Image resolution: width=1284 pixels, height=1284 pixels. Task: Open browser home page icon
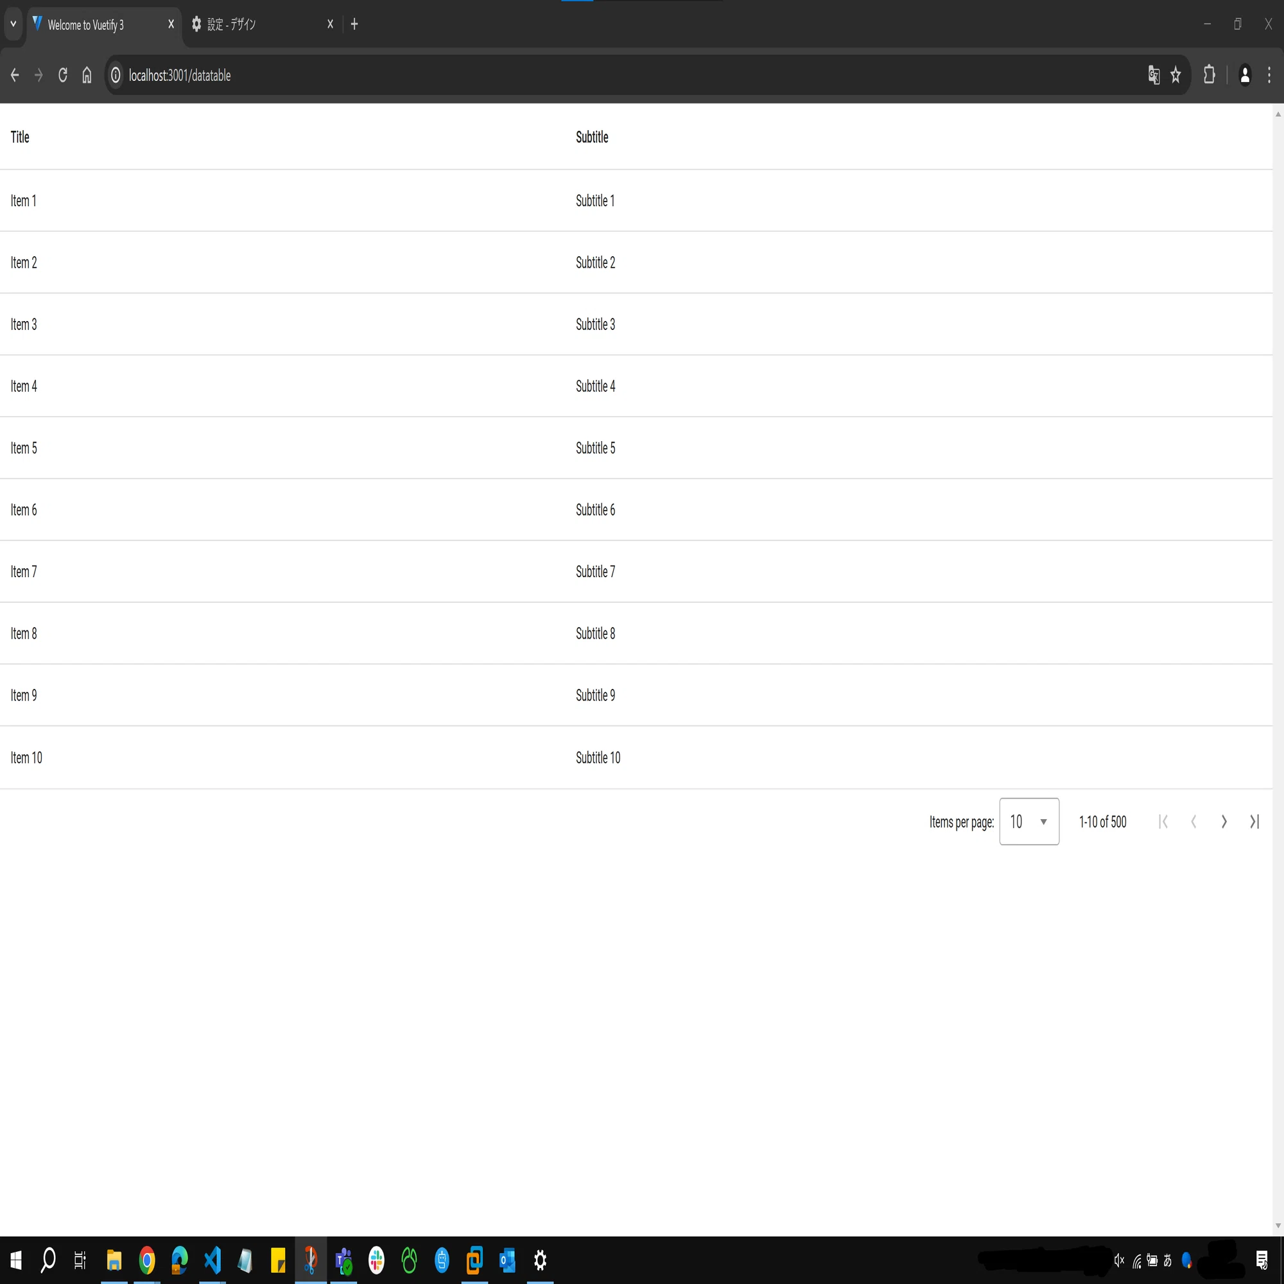[x=87, y=75]
